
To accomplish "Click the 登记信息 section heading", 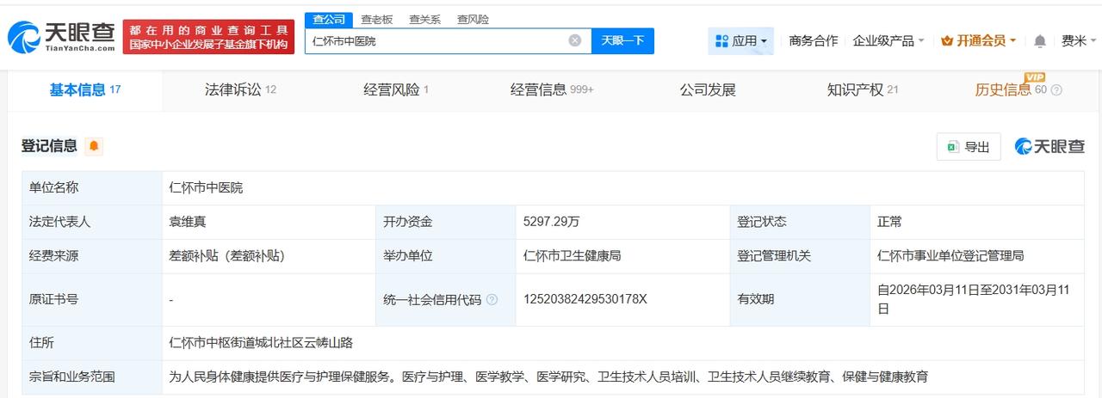I will click(x=49, y=146).
